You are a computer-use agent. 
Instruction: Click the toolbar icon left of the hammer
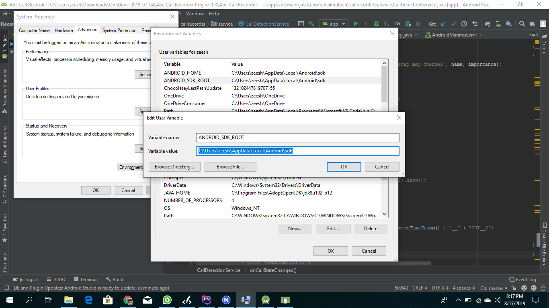pyautogui.click(x=301, y=24)
